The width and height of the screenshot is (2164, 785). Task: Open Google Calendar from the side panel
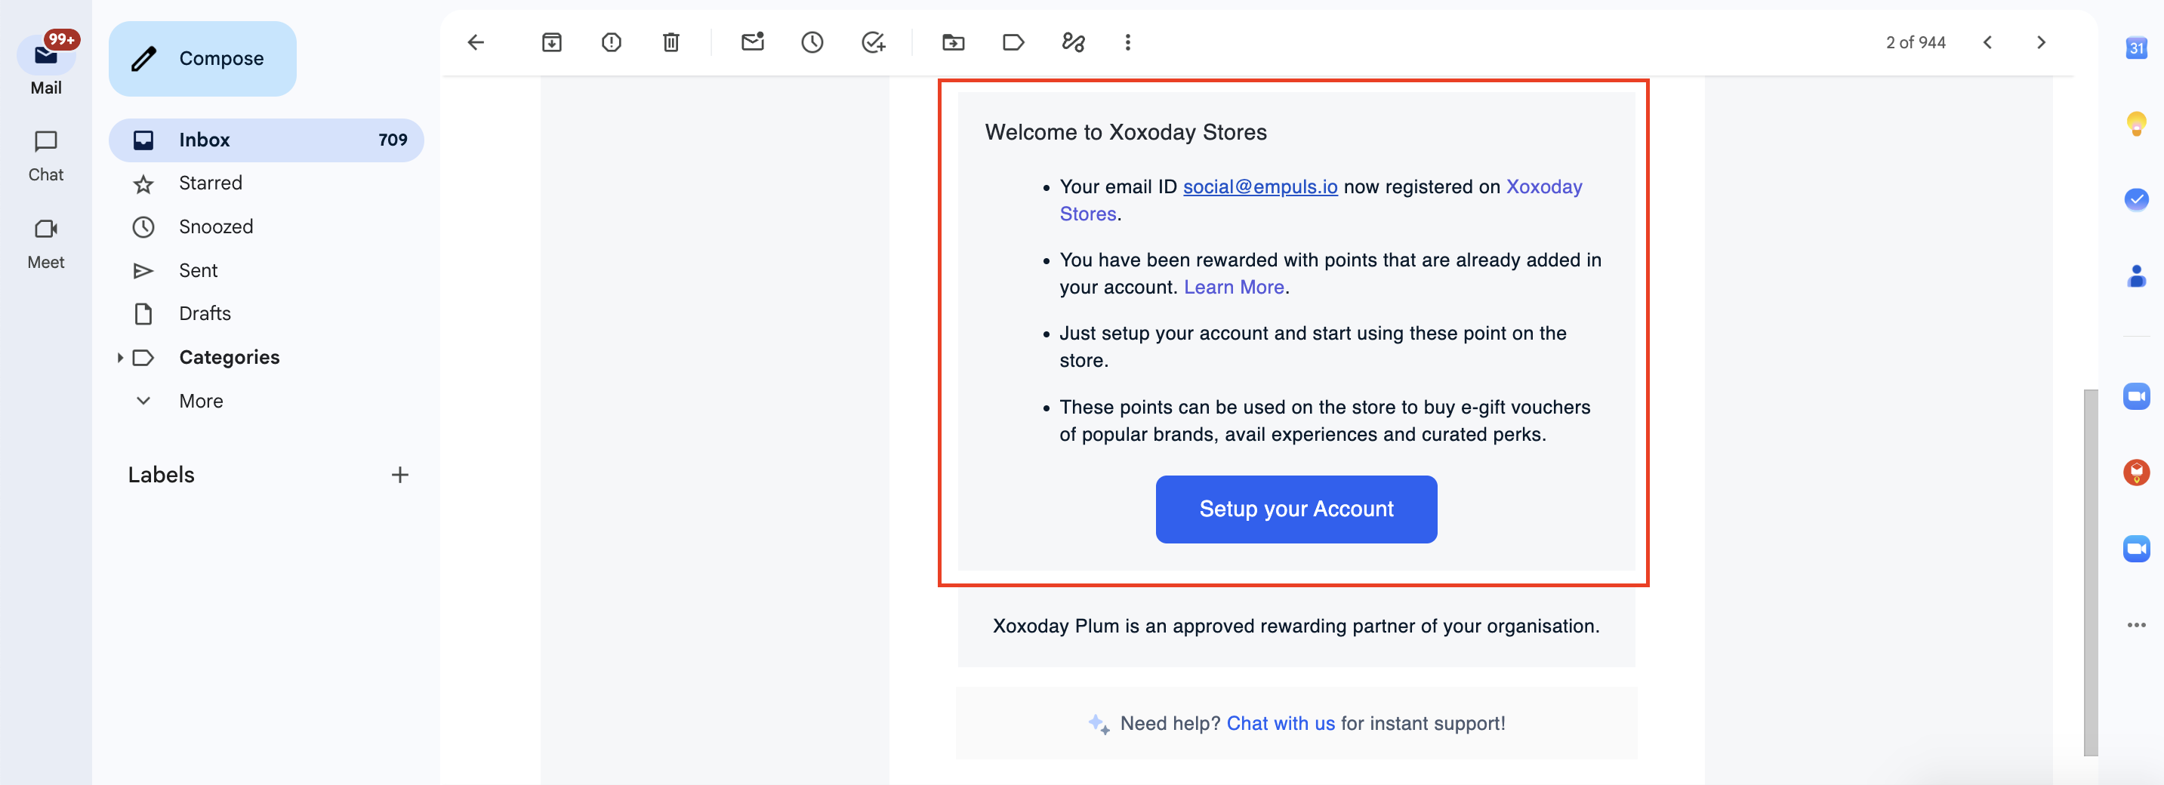(2136, 47)
